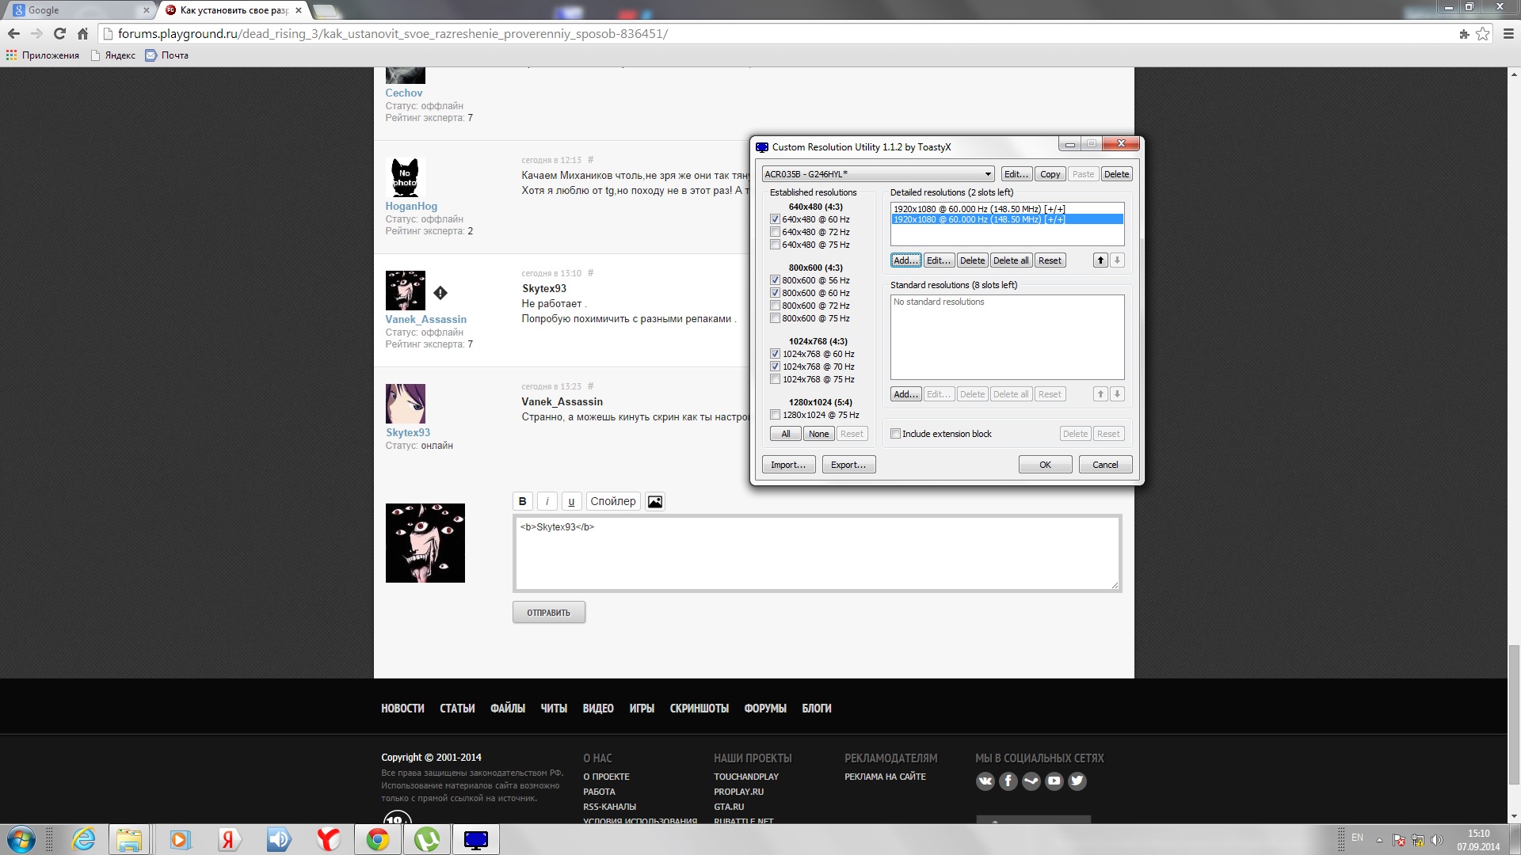
Task: Uncheck 1024x768 @ 70 Hz resolution
Action: pyautogui.click(x=775, y=367)
